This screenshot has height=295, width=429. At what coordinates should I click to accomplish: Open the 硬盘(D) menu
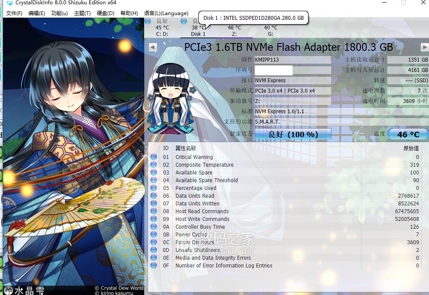[105, 13]
